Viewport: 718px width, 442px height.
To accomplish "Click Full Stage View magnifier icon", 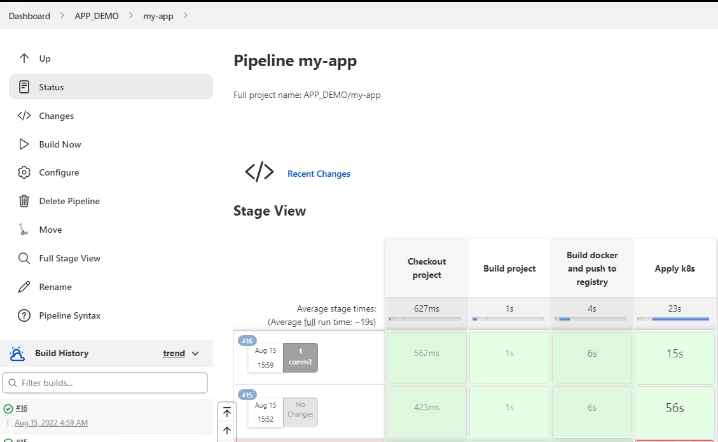I will (x=24, y=258).
